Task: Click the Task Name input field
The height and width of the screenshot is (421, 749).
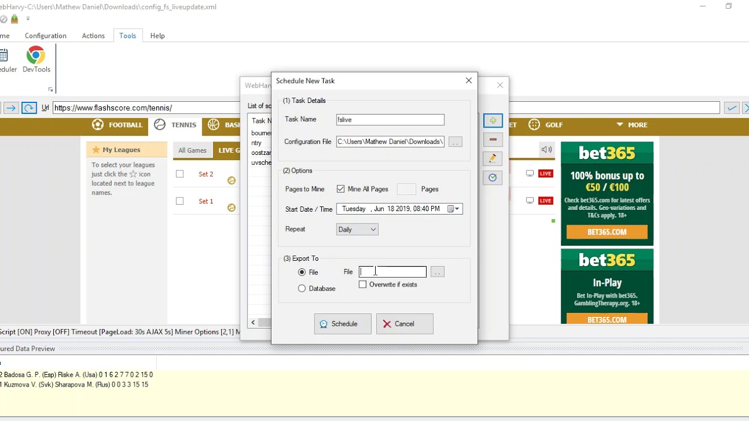Action: click(390, 120)
